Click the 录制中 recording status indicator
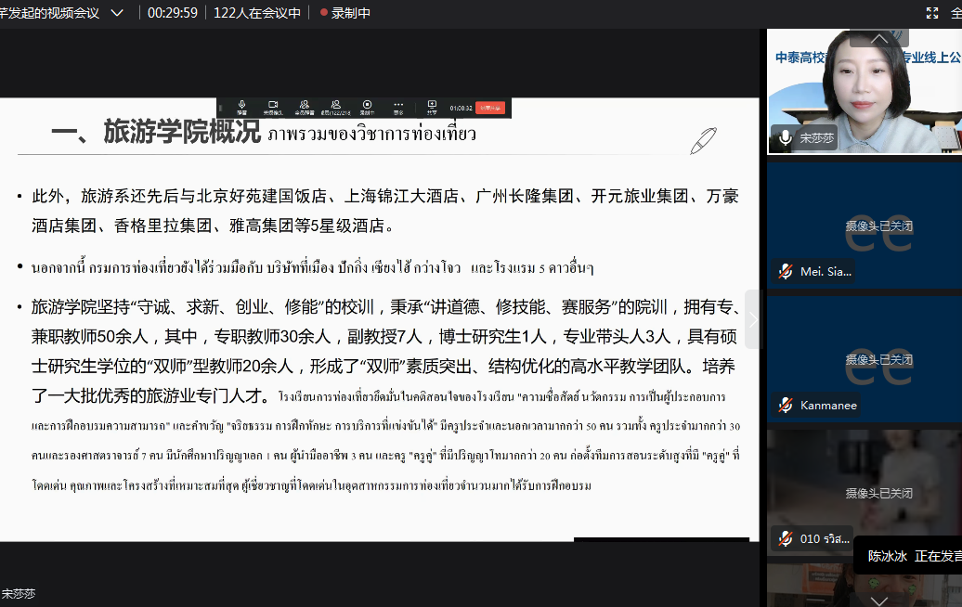This screenshot has height=607, width=962. pyautogui.click(x=344, y=13)
